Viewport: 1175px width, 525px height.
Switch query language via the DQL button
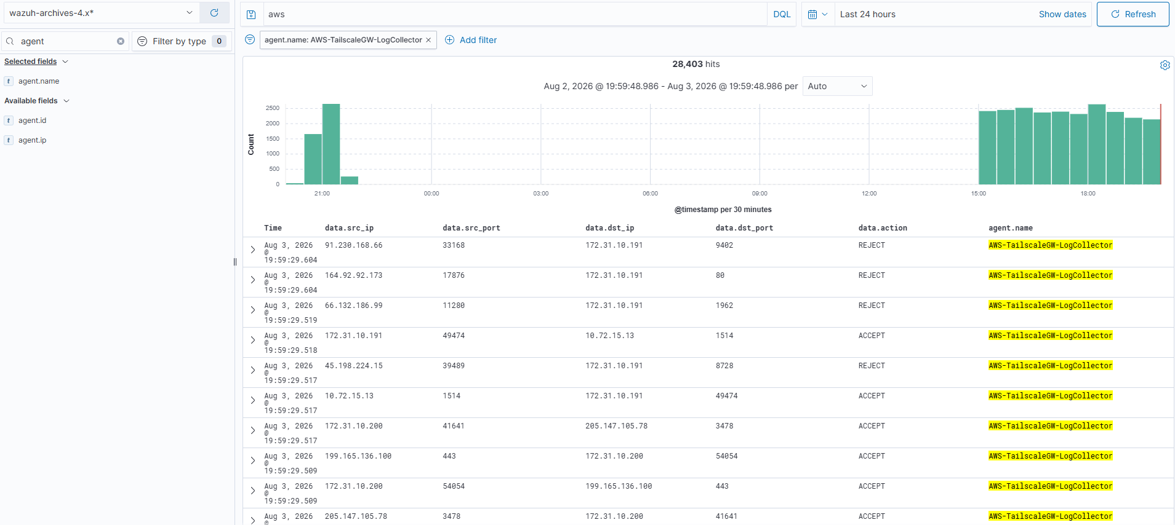coord(782,14)
